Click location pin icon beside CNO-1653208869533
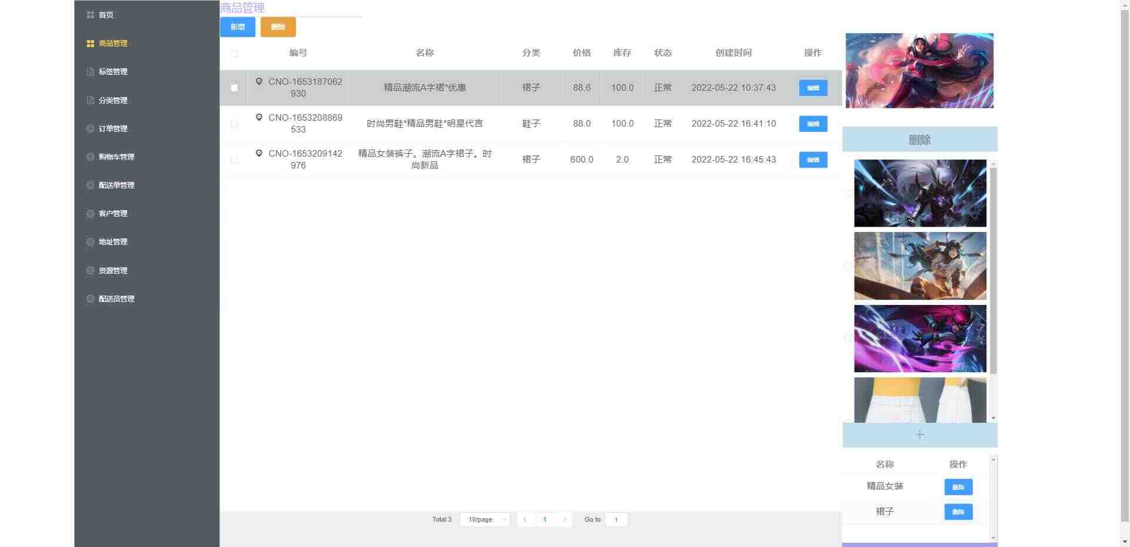 pyautogui.click(x=259, y=118)
